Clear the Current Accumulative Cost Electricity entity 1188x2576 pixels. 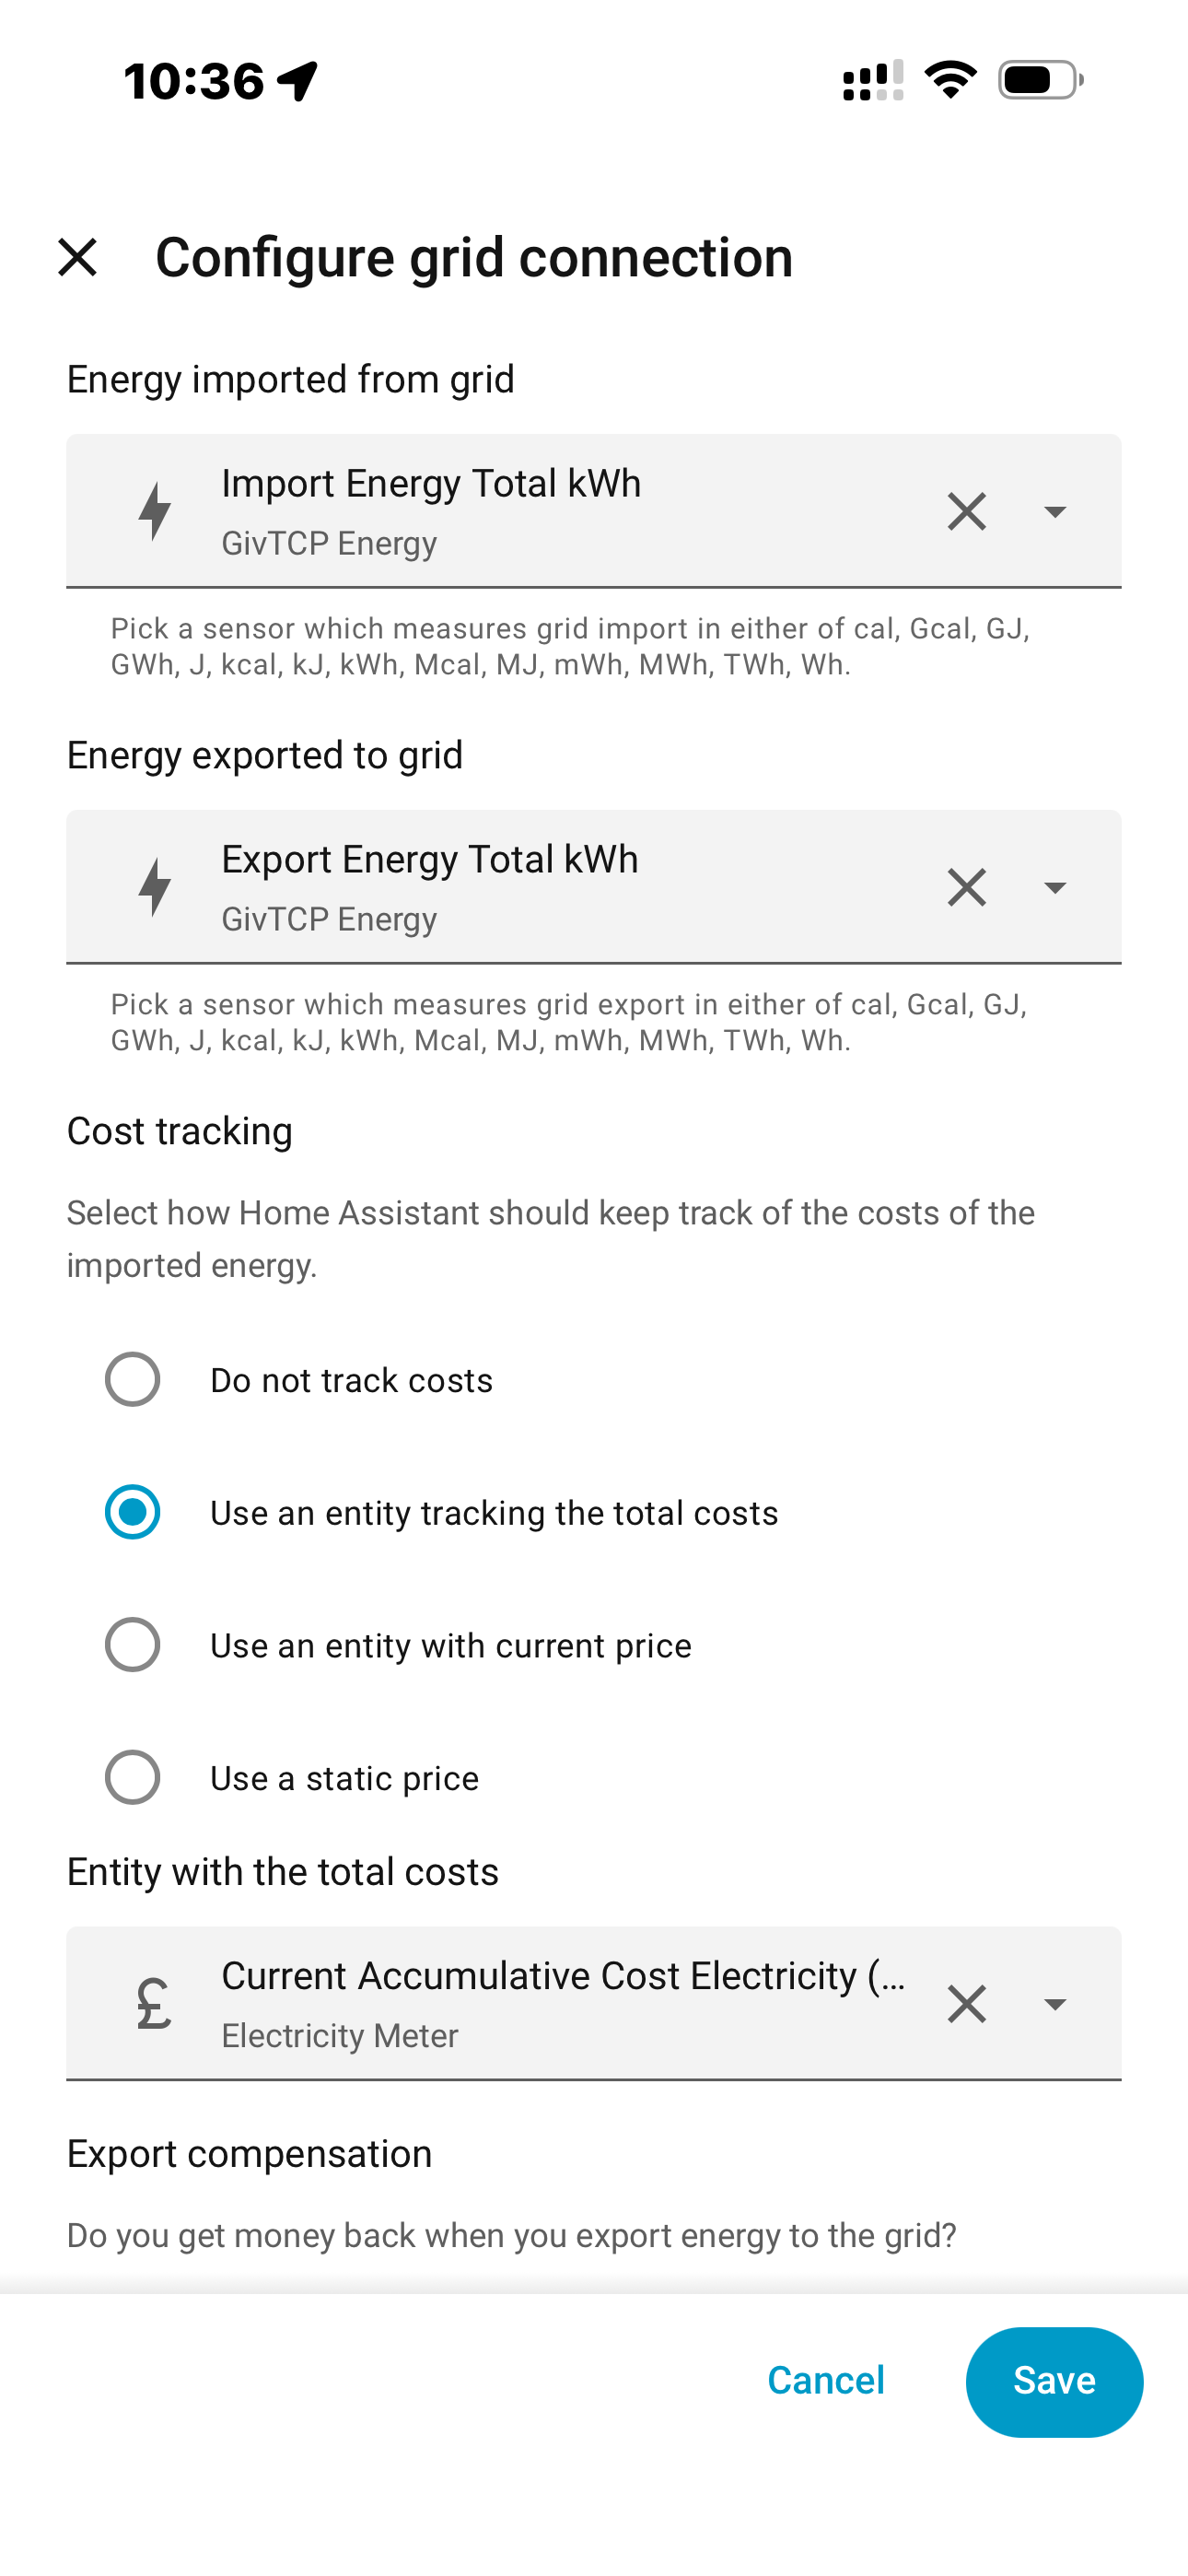point(966,2003)
